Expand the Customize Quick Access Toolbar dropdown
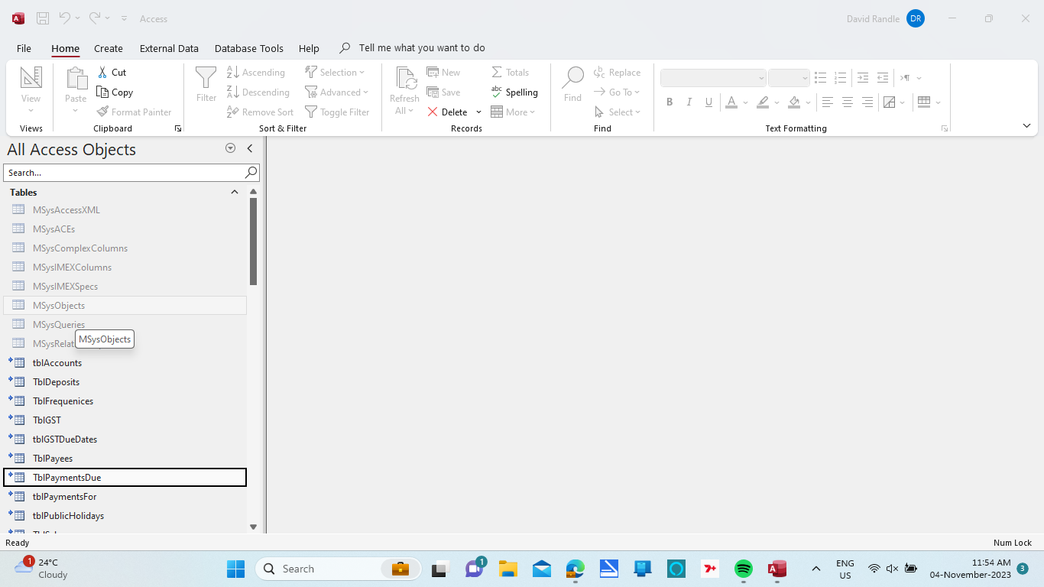Screen dimensions: 1044x587 124,18
